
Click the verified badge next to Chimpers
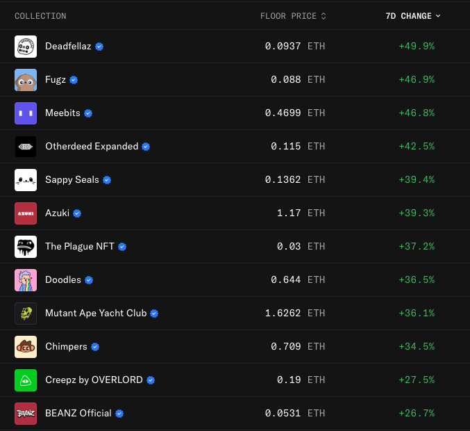[95, 347]
